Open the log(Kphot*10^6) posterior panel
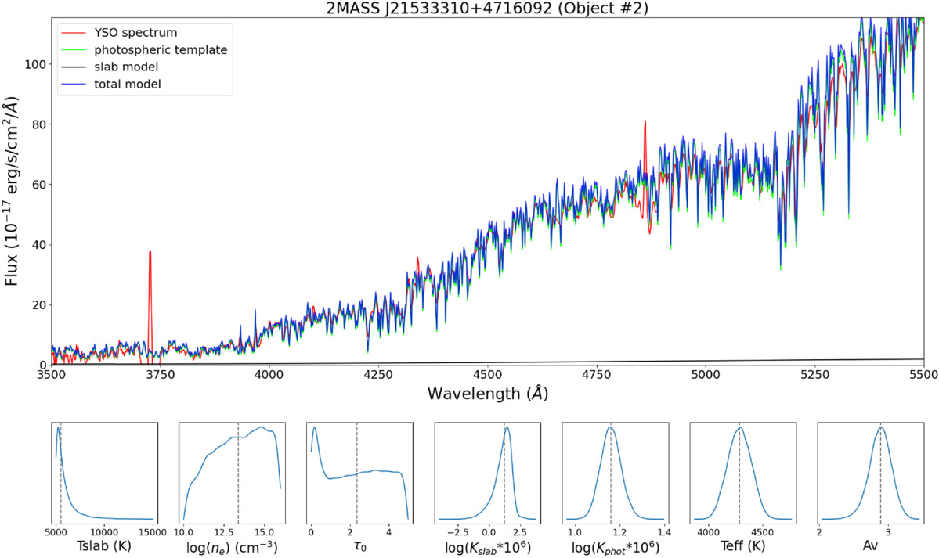 coord(615,473)
